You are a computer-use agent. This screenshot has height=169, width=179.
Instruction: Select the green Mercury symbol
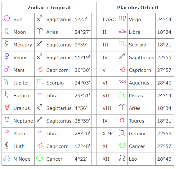(x=7, y=44)
